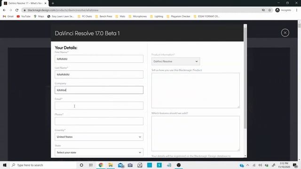Open the Camera app in the taskbar
Image resolution: width=301 pixels, height=169 pixels.
(x=130, y=165)
